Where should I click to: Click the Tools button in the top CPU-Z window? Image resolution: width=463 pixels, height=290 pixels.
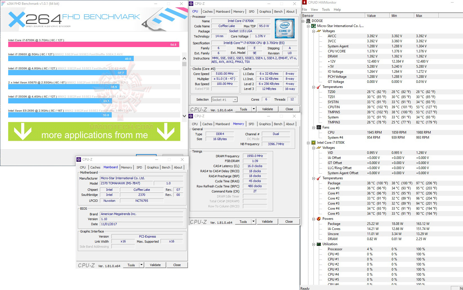(243, 109)
